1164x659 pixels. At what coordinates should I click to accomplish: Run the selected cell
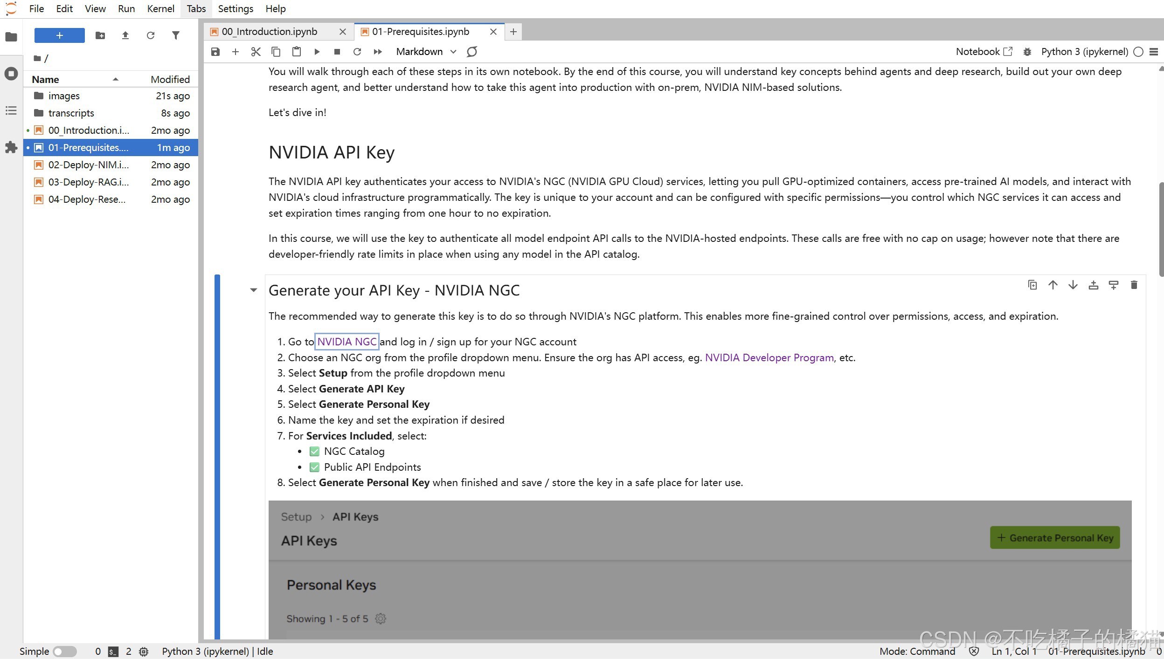coord(317,52)
